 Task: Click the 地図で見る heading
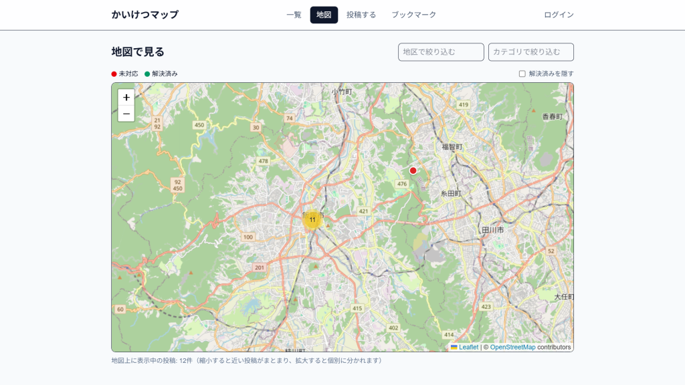click(x=138, y=52)
